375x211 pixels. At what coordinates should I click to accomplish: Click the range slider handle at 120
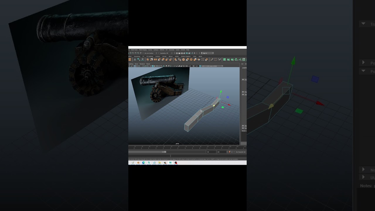[x=165, y=152]
